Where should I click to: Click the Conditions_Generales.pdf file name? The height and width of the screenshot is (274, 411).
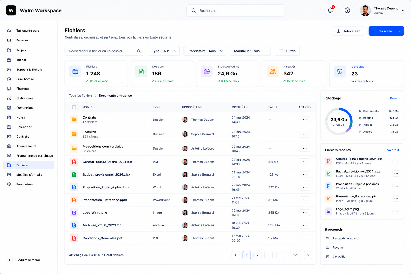click(x=102, y=238)
